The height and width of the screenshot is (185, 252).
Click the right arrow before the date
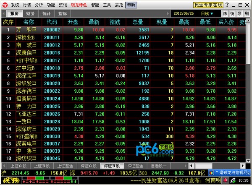coord(168,14)
